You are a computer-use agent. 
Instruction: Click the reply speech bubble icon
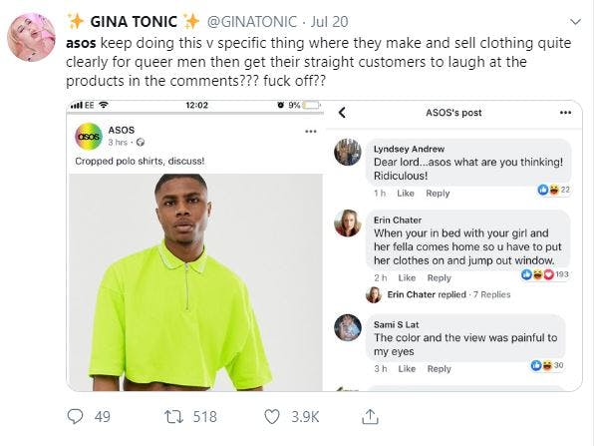coord(76,416)
